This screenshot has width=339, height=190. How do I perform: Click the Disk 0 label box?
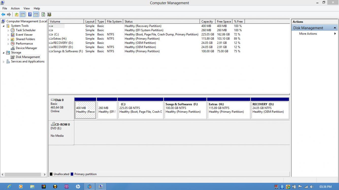coord(61,108)
